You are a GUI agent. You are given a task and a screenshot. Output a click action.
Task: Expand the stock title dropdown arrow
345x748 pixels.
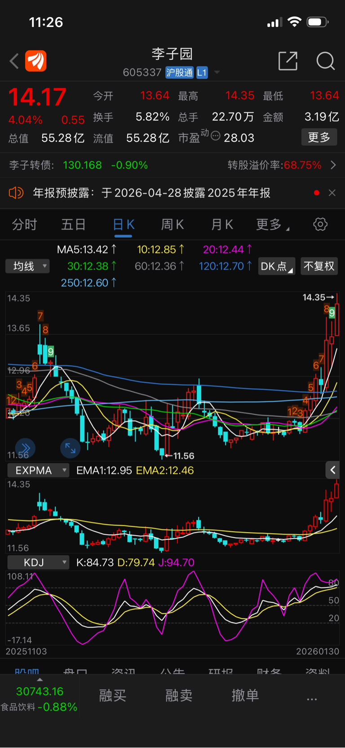click(x=217, y=72)
